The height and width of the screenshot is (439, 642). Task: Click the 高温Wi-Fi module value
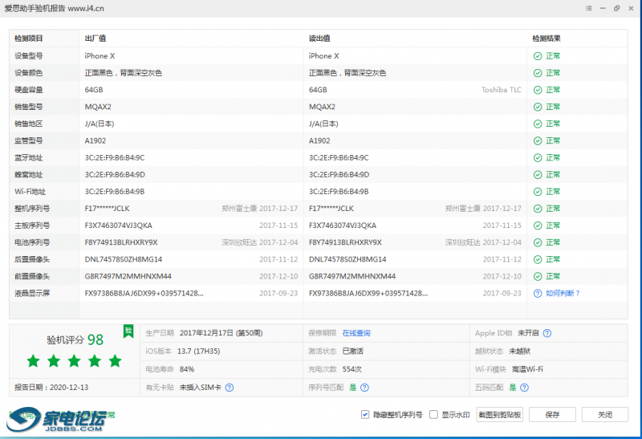pyautogui.click(x=527, y=369)
